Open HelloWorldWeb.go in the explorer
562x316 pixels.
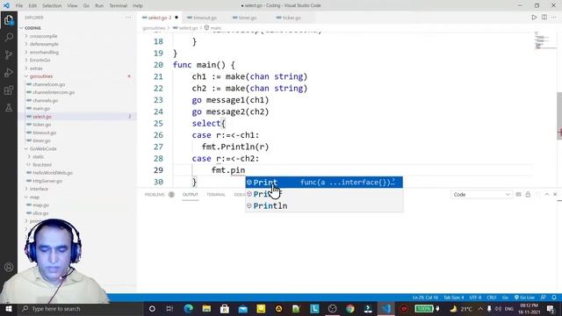tap(53, 173)
